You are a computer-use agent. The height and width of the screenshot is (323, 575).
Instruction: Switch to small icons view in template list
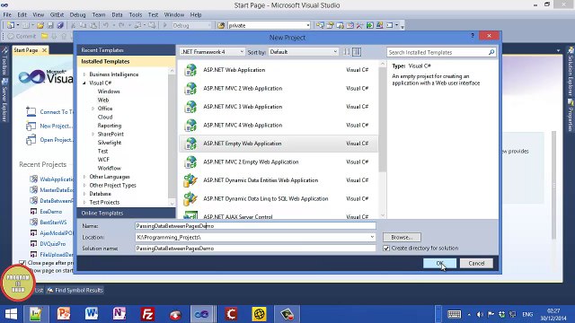click(x=347, y=52)
